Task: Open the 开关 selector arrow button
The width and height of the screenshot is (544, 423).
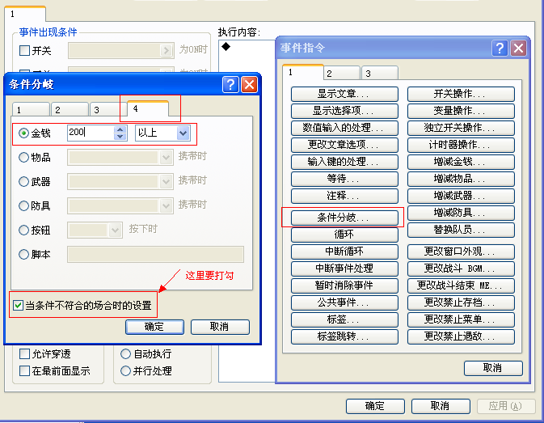Action: (167, 50)
